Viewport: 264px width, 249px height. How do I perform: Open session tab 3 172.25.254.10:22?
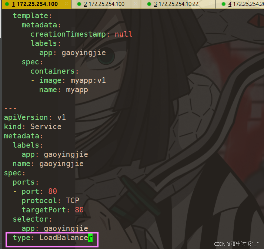tap(178, 4)
